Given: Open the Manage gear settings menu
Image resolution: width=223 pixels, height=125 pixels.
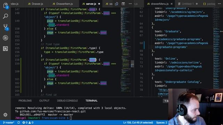Looking at the screenshot, I should tap(6, 115).
